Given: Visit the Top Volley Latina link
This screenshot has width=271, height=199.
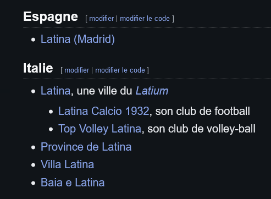Looking at the screenshot, I should (x=99, y=129).
